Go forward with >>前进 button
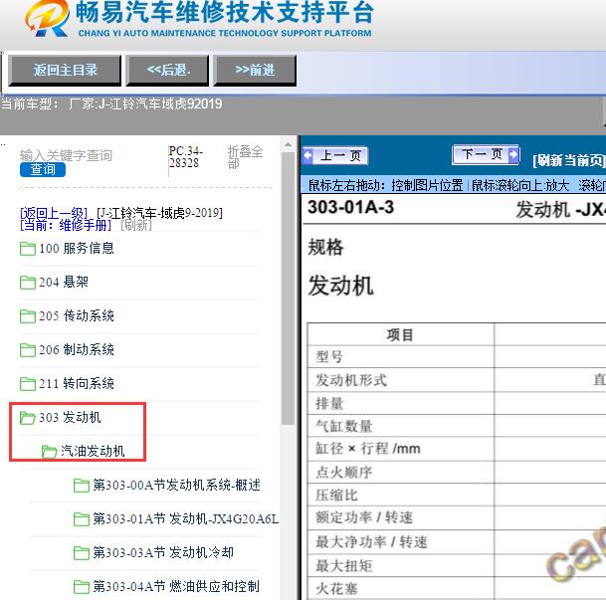Image resolution: width=606 pixels, height=600 pixels. [255, 71]
